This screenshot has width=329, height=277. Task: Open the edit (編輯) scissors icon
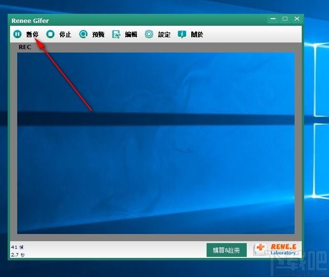coord(116,34)
